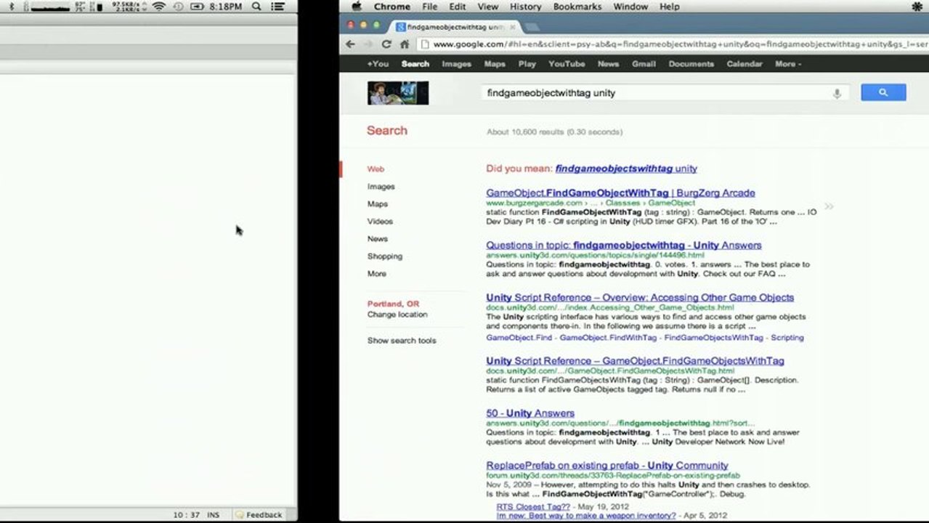
Task: Open Documents in the Google bar
Action: tap(691, 64)
